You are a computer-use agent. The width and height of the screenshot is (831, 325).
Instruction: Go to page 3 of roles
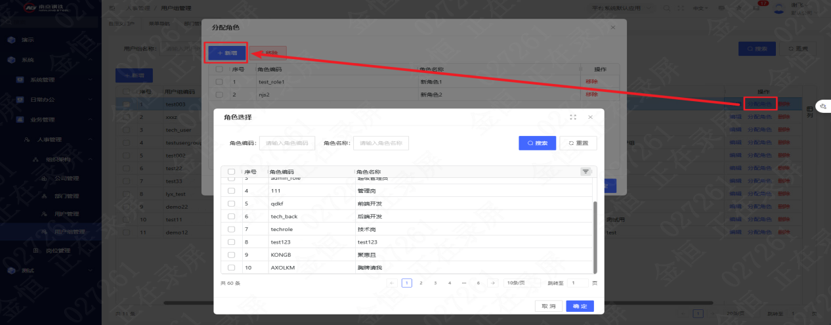click(x=435, y=283)
